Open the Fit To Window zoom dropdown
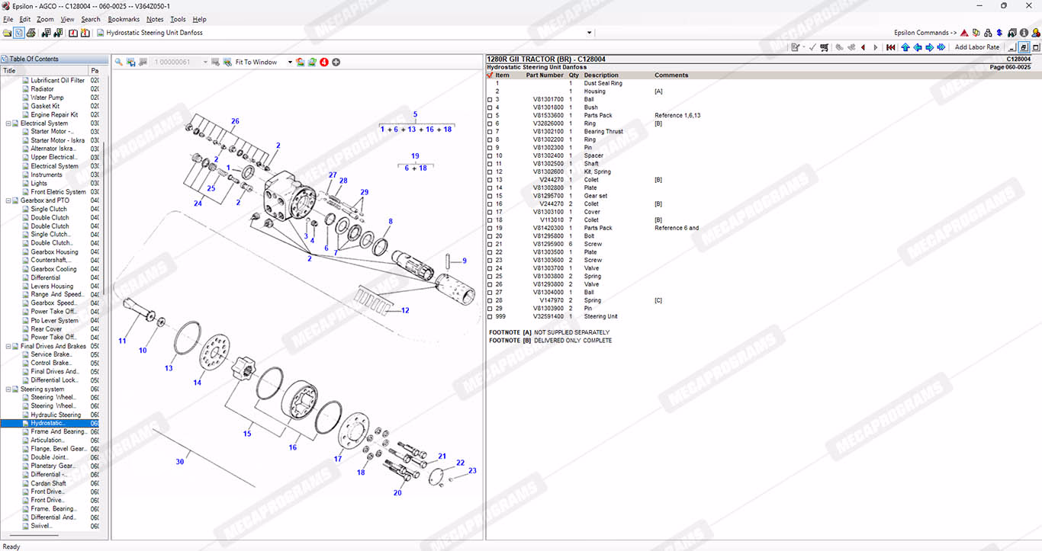This screenshot has height=551, width=1042. click(290, 62)
